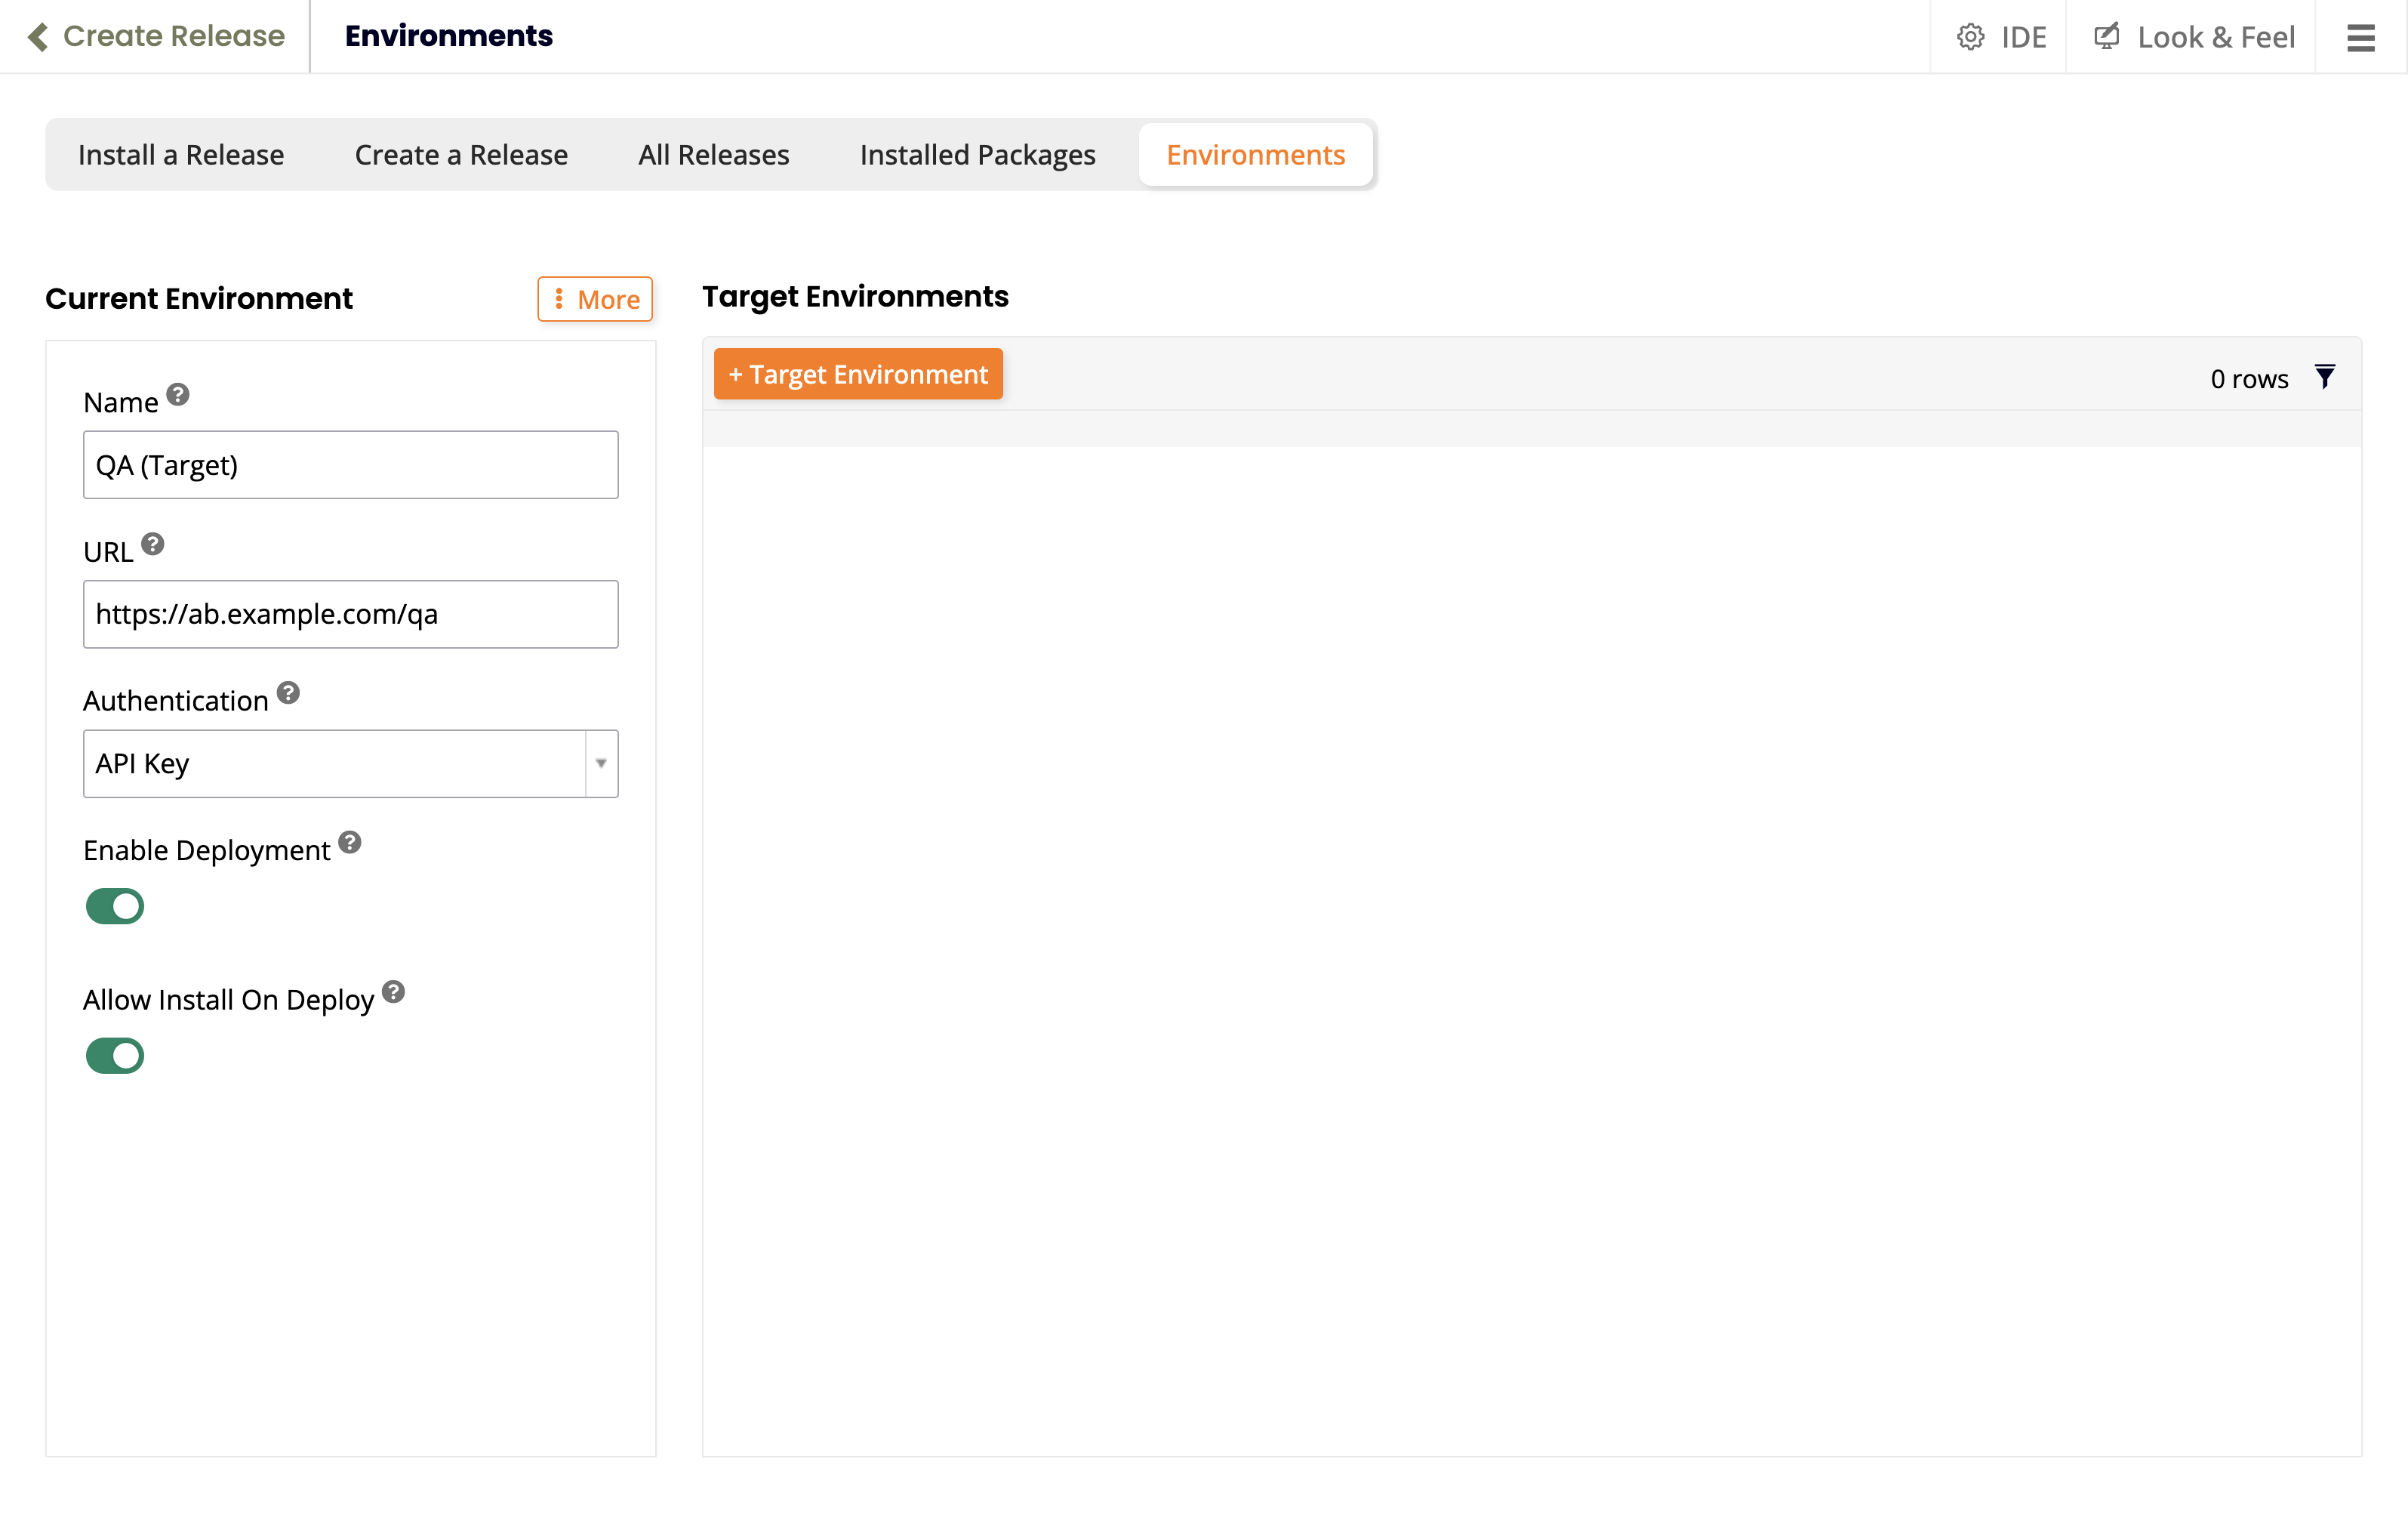This screenshot has width=2408, height=1539.
Task: Click help icon beside Allow Install On Deploy
Action: tap(393, 992)
